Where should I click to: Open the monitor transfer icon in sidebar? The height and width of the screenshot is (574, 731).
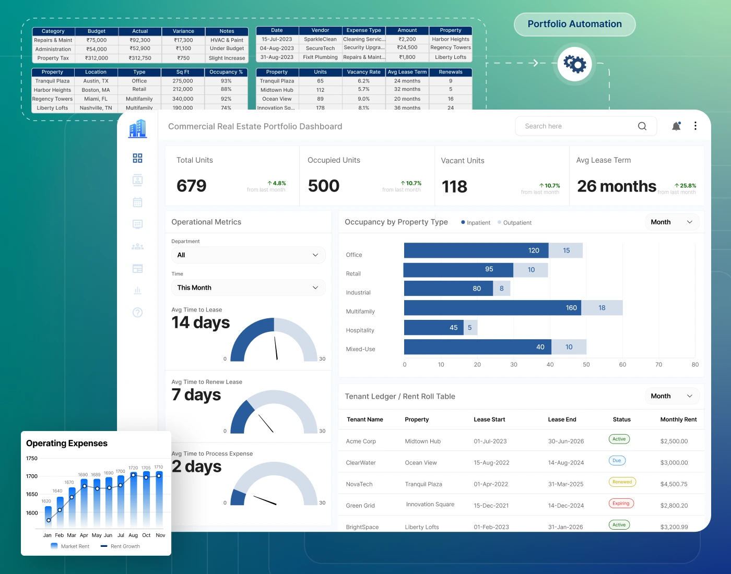[138, 224]
